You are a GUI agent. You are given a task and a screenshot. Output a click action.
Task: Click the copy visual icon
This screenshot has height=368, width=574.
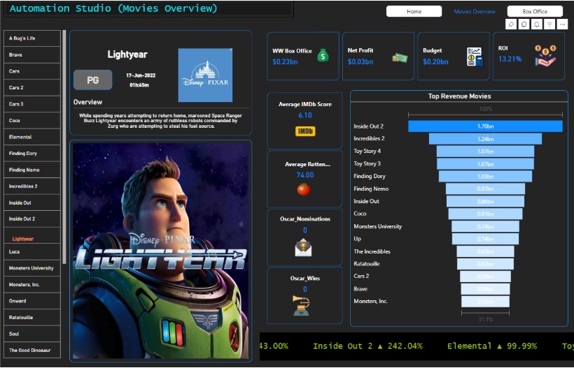[x=524, y=24]
